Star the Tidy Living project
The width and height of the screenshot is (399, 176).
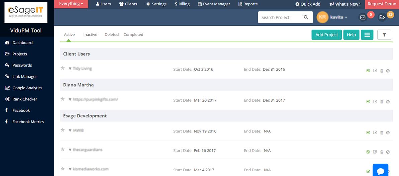point(63,68)
